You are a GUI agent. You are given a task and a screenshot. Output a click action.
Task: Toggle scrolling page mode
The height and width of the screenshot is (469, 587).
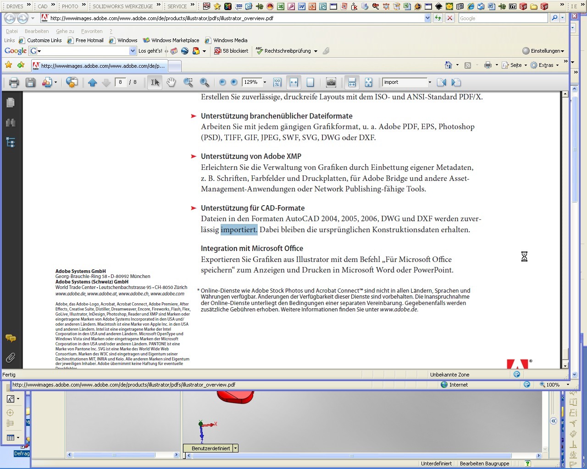pyautogui.click(x=352, y=82)
